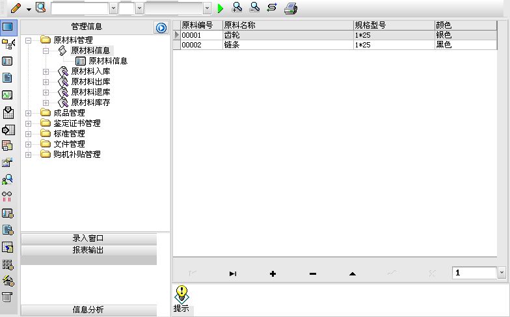Image resolution: width=510 pixels, height=317 pixels.
Task: Click the magnifier-plus search icon
Action: (237, 8)
